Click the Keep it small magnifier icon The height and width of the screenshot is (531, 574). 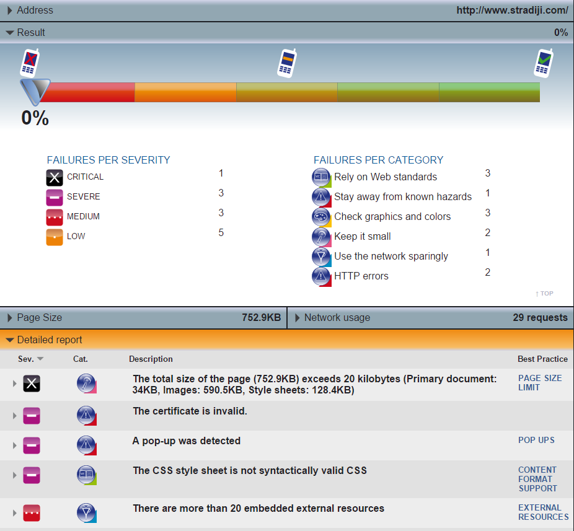322,237
